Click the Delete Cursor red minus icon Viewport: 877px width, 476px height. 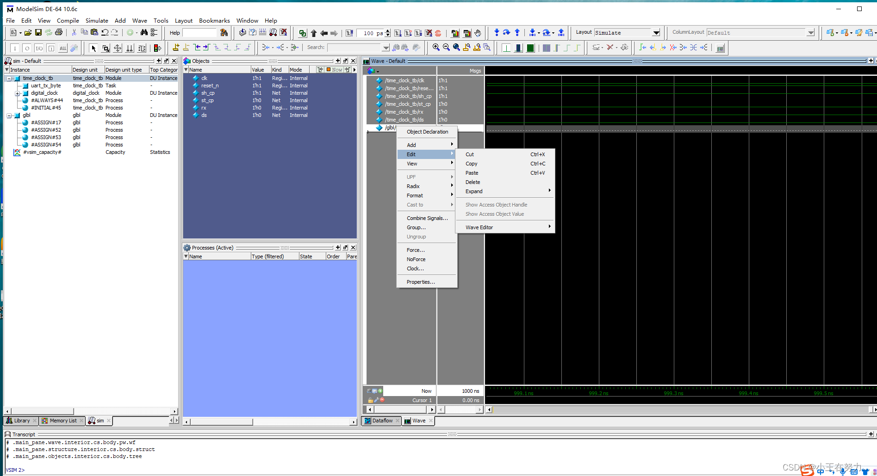(x=382, y=400)
